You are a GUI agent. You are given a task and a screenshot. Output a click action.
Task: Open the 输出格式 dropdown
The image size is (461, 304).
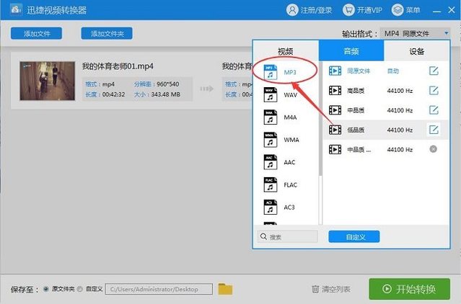[x=416, y=34]
